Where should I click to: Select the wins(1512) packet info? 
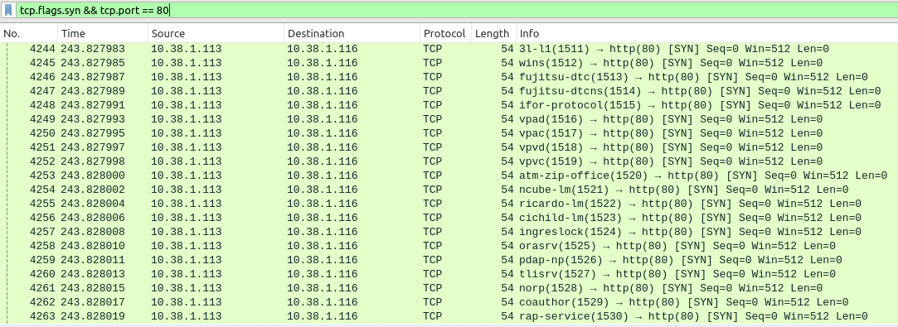tap(670, 63)
